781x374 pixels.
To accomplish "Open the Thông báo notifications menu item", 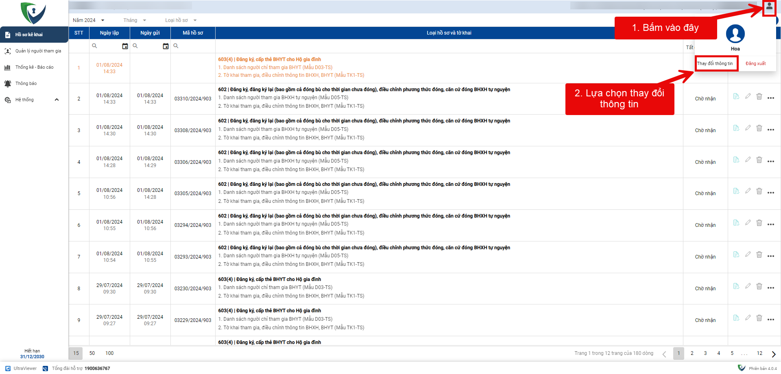I will [26, 84].
